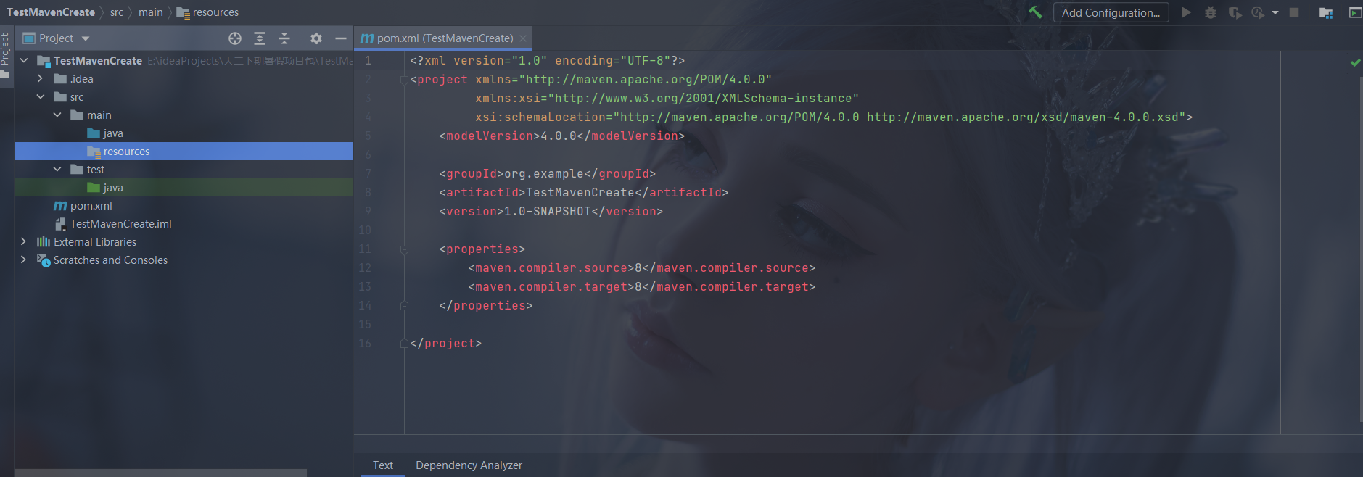Click the green inspection checkmark in the editor
This screenshot has height=477, width=1363.
pos(1355,62)
